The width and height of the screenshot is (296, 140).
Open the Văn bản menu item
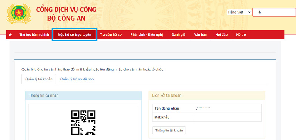[x=200, y=34]
